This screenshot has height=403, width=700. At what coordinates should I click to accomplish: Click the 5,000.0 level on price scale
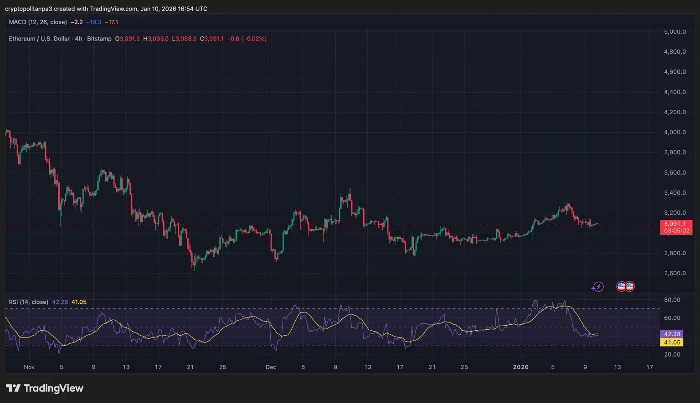[x=674, y=32]
